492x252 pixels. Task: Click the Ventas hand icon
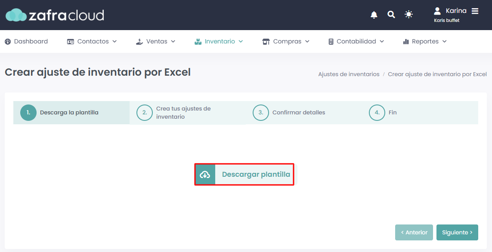point(139,41)
